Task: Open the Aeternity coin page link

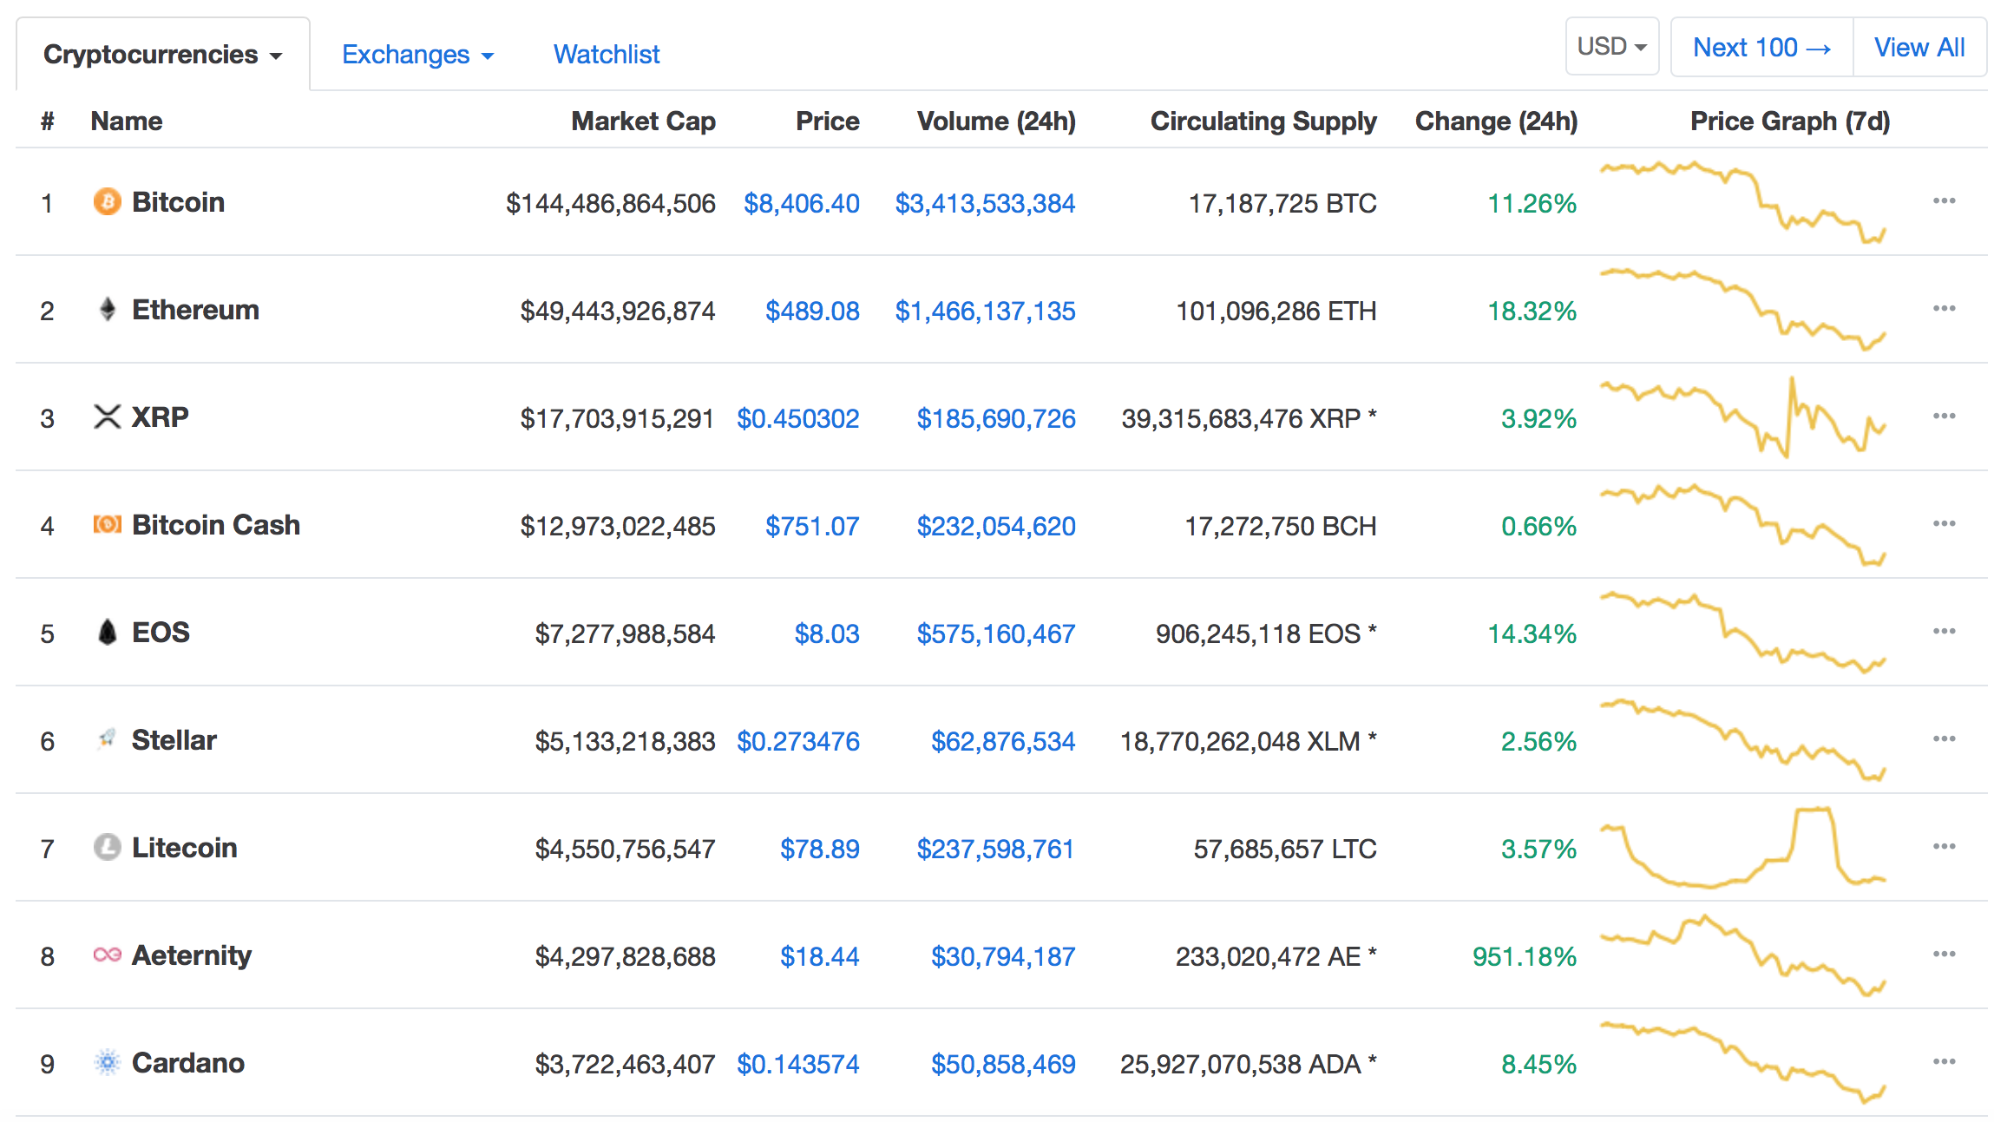Action: (192, 955)
